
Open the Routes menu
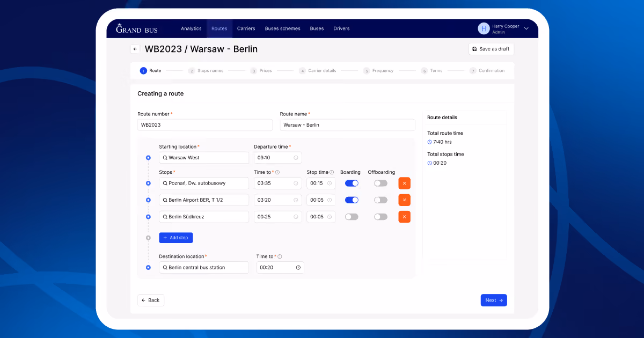(219, 28)
